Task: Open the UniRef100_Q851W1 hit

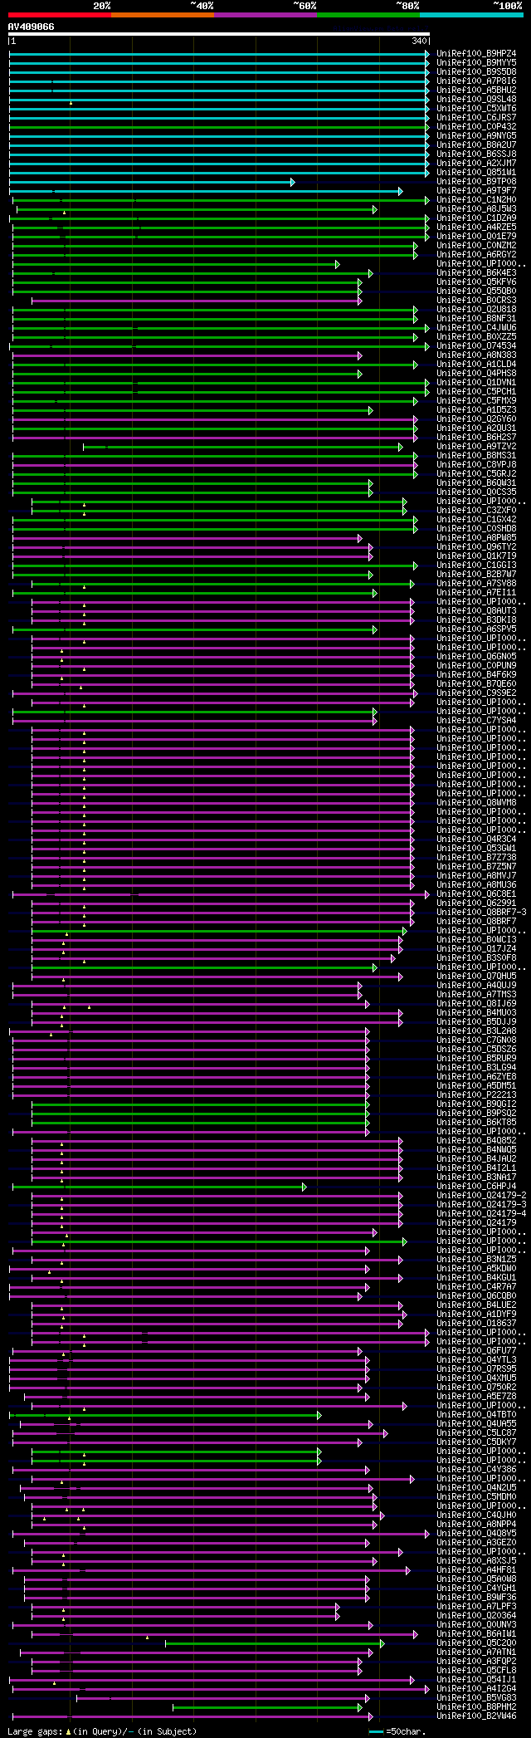Action: click(x=476, y=172)
